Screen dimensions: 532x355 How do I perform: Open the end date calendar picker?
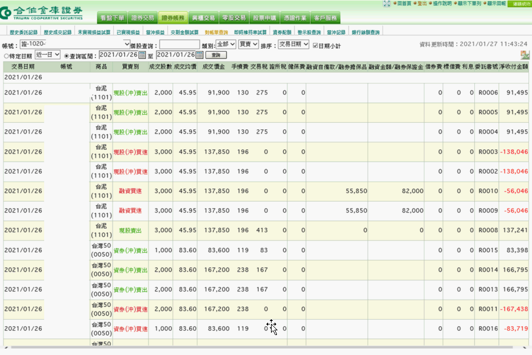199,55
